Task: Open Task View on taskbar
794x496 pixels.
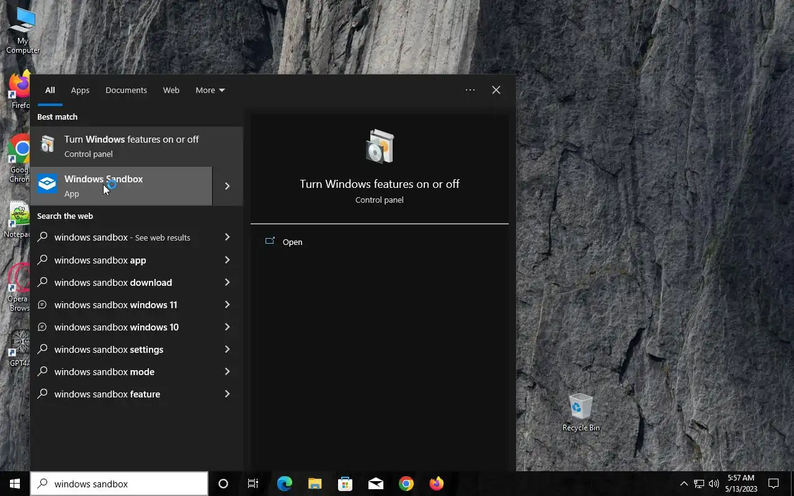Action: (253, 484)
